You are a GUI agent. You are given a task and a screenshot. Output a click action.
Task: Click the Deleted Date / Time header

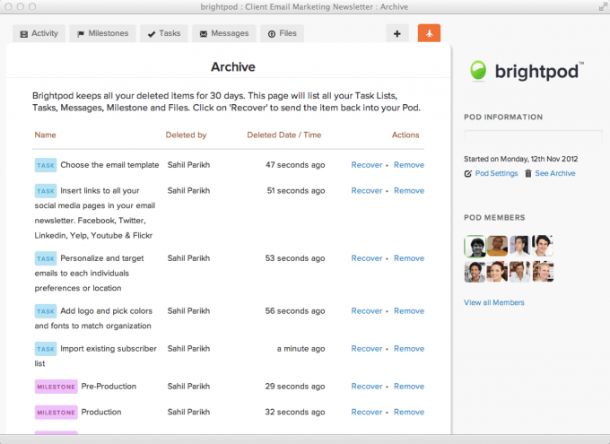point(284,135)
